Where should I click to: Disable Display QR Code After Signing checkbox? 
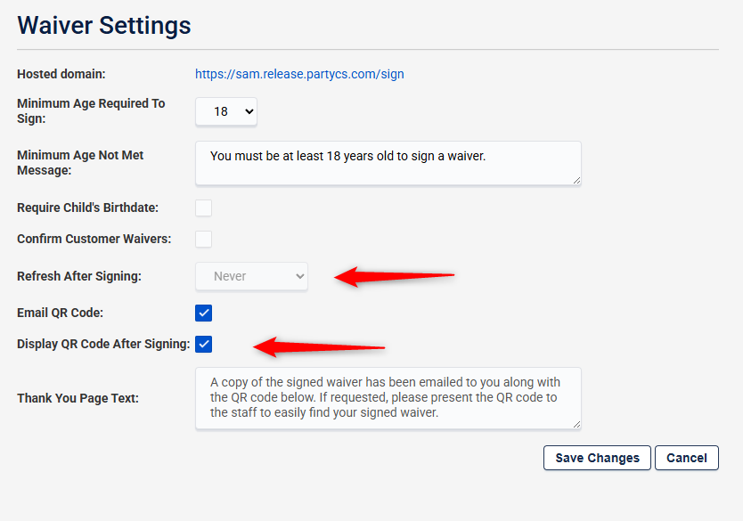click(x=204, y=344)
